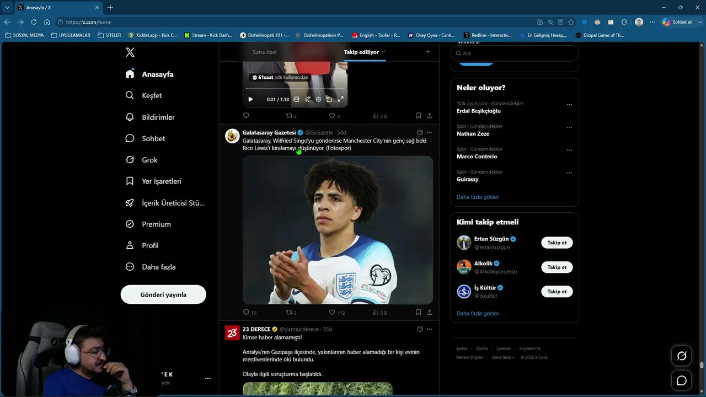Open Profil page
The height and width of the screenshot is (397, 706).
coord(142,245)
